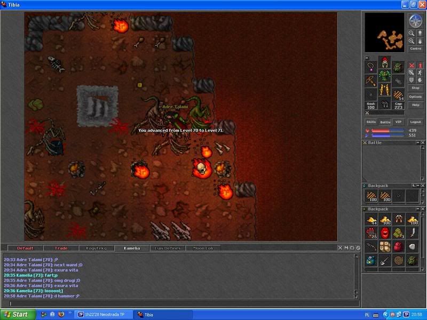Minimize the Battle window
The image size is (427, 320).
tap(418, 142)
